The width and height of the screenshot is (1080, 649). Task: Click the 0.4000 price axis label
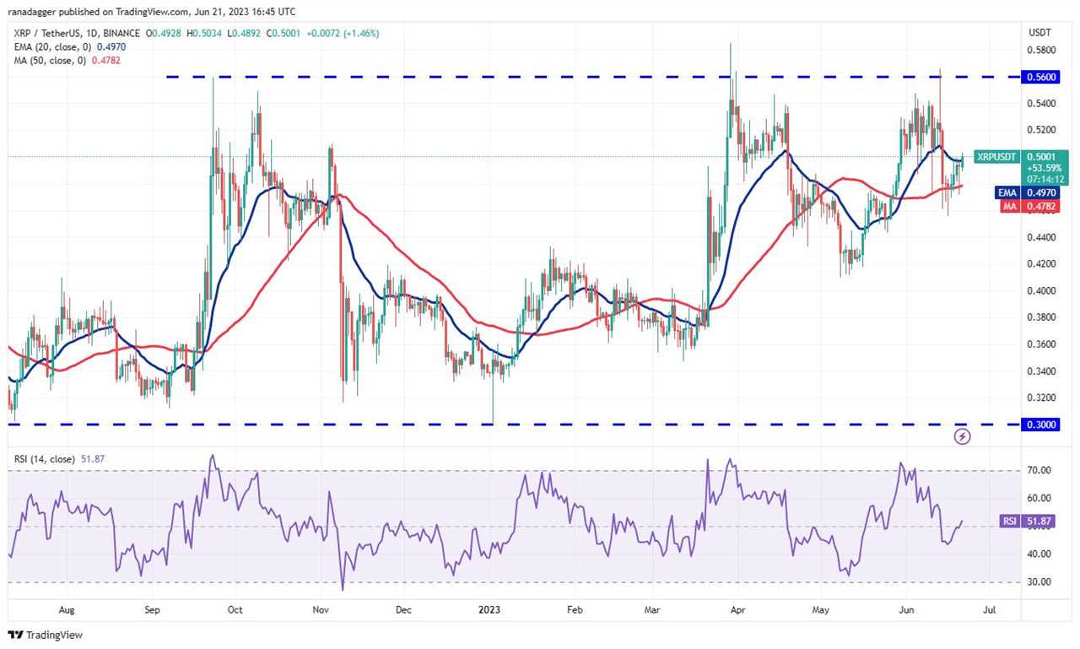click(x=1041, y=291)
